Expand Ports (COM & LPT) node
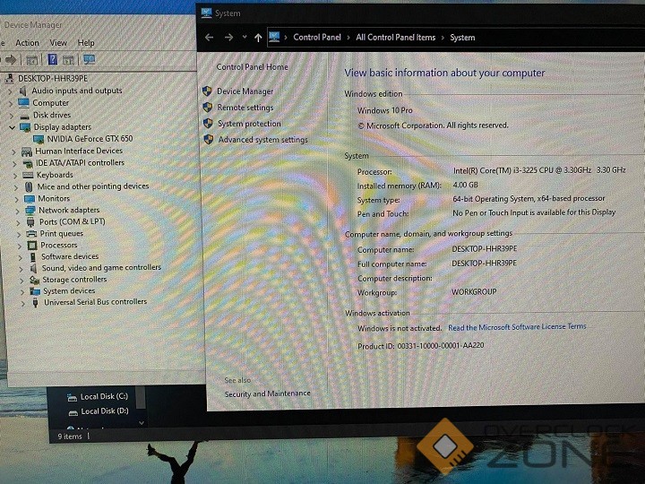 pyautogui.click(x=19, y=222)
